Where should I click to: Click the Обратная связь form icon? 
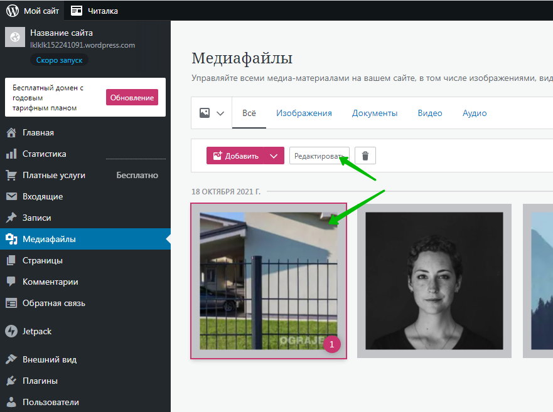[x=11, y=303]
